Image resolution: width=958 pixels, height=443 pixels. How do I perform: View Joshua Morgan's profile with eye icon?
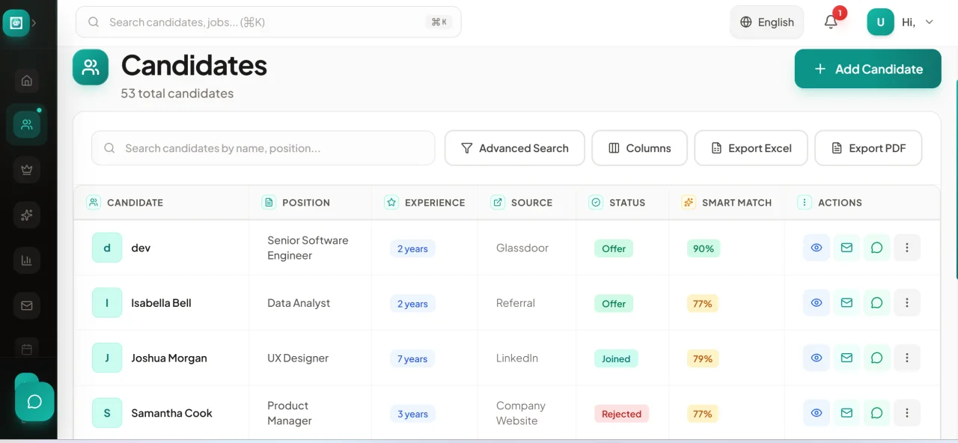coord(817,358)
